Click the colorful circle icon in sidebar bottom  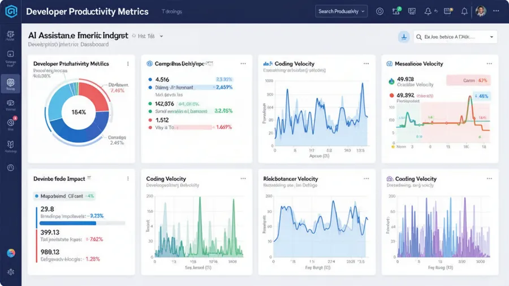[x=11, y=253]
